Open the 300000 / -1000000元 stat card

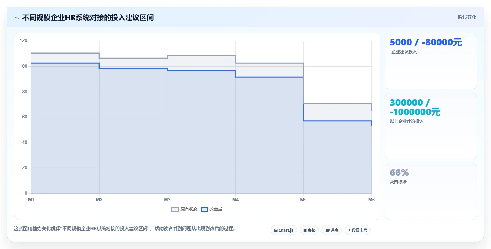pos(431,126)
